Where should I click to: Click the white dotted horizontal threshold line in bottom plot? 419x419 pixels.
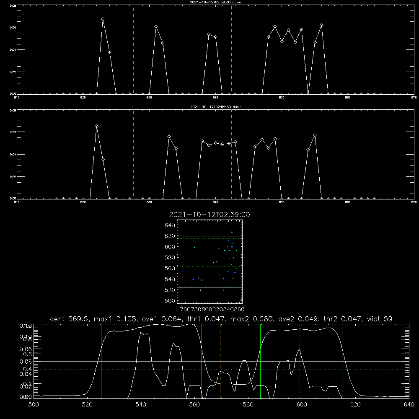[x=221, y=370]
